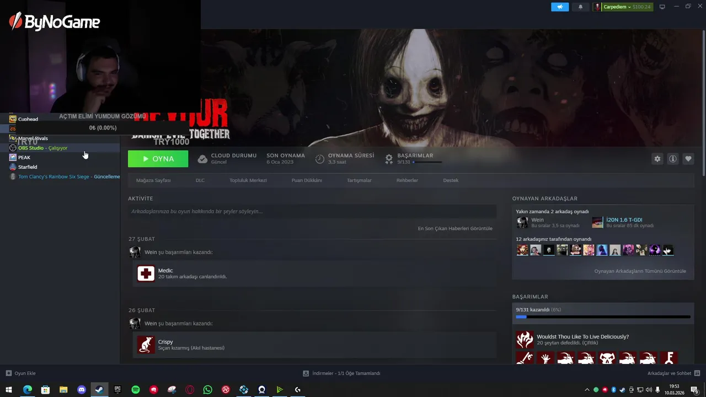706x397 pixels.
Task: Open the notifications bell
Action: (x=580, y=7)
